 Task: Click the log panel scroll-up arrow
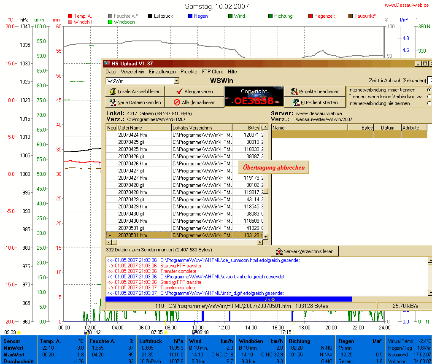pos(430,262)
